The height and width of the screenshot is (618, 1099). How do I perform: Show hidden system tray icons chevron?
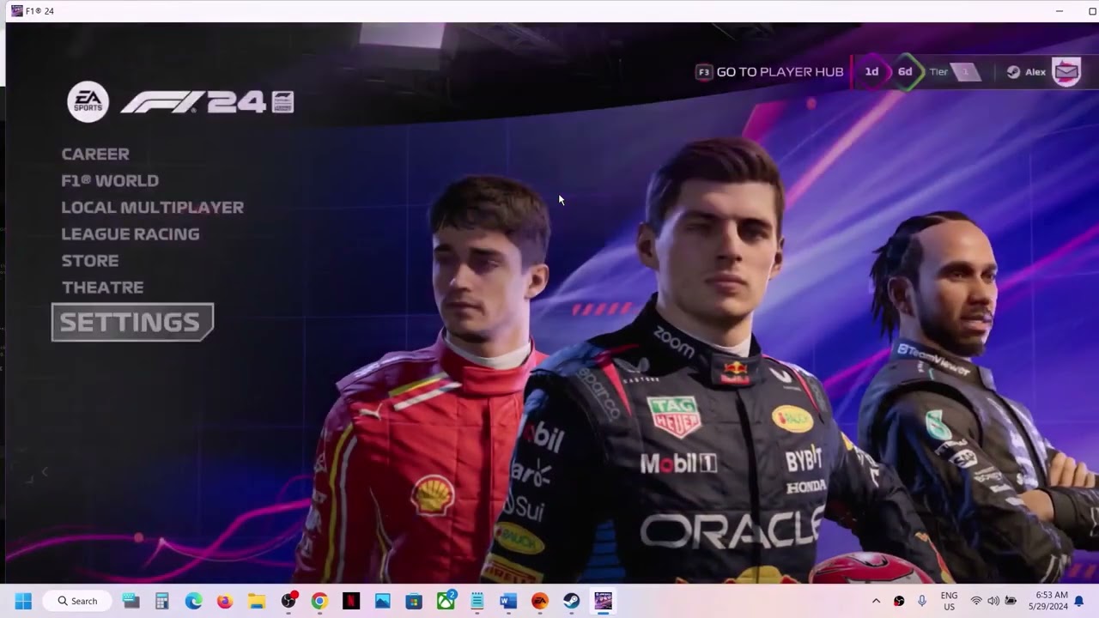[x=876, y=601]
